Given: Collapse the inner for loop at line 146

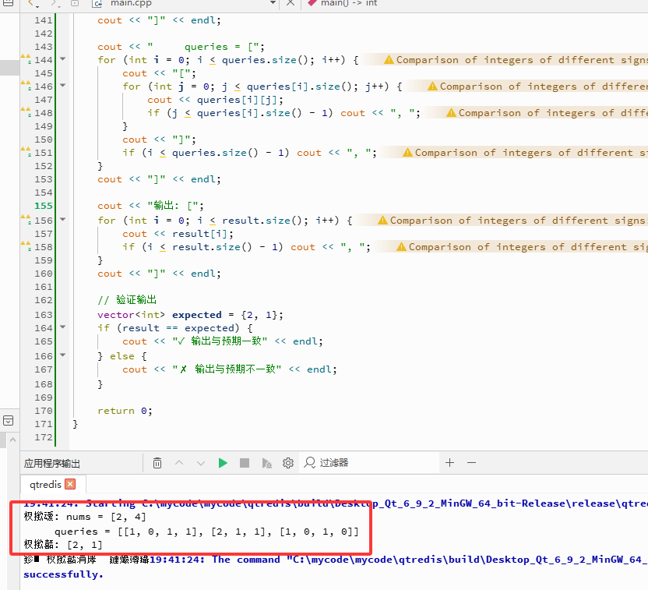Looking at the screenshot, I should pos(63,86).
